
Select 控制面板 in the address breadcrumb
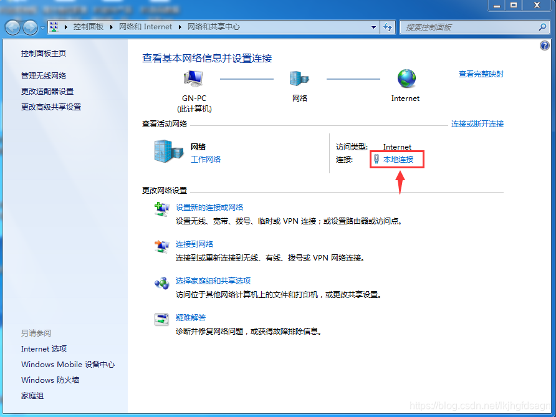(x=89, y=27)
